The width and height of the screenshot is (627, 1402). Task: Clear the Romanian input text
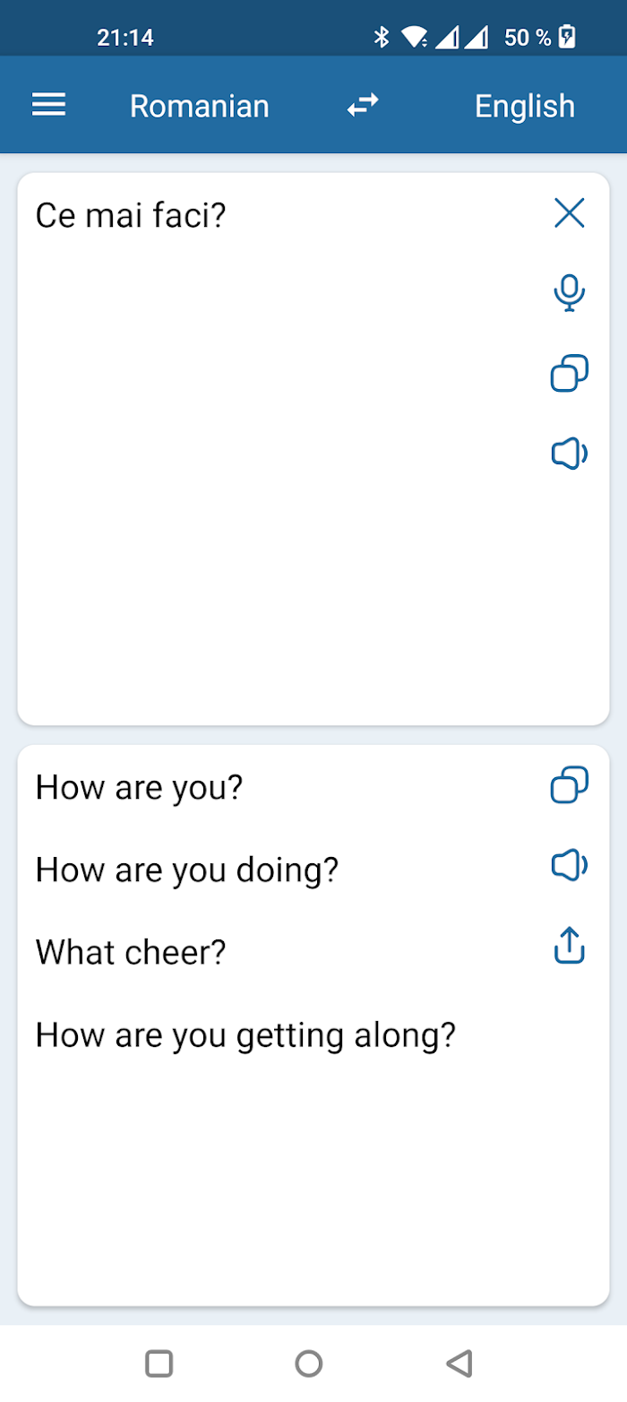pyautogui.click(x=570, y=213)
